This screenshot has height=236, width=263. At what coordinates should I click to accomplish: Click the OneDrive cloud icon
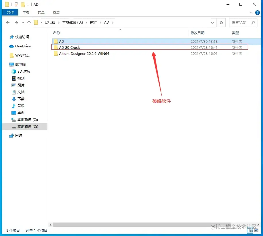click(11, 46)
